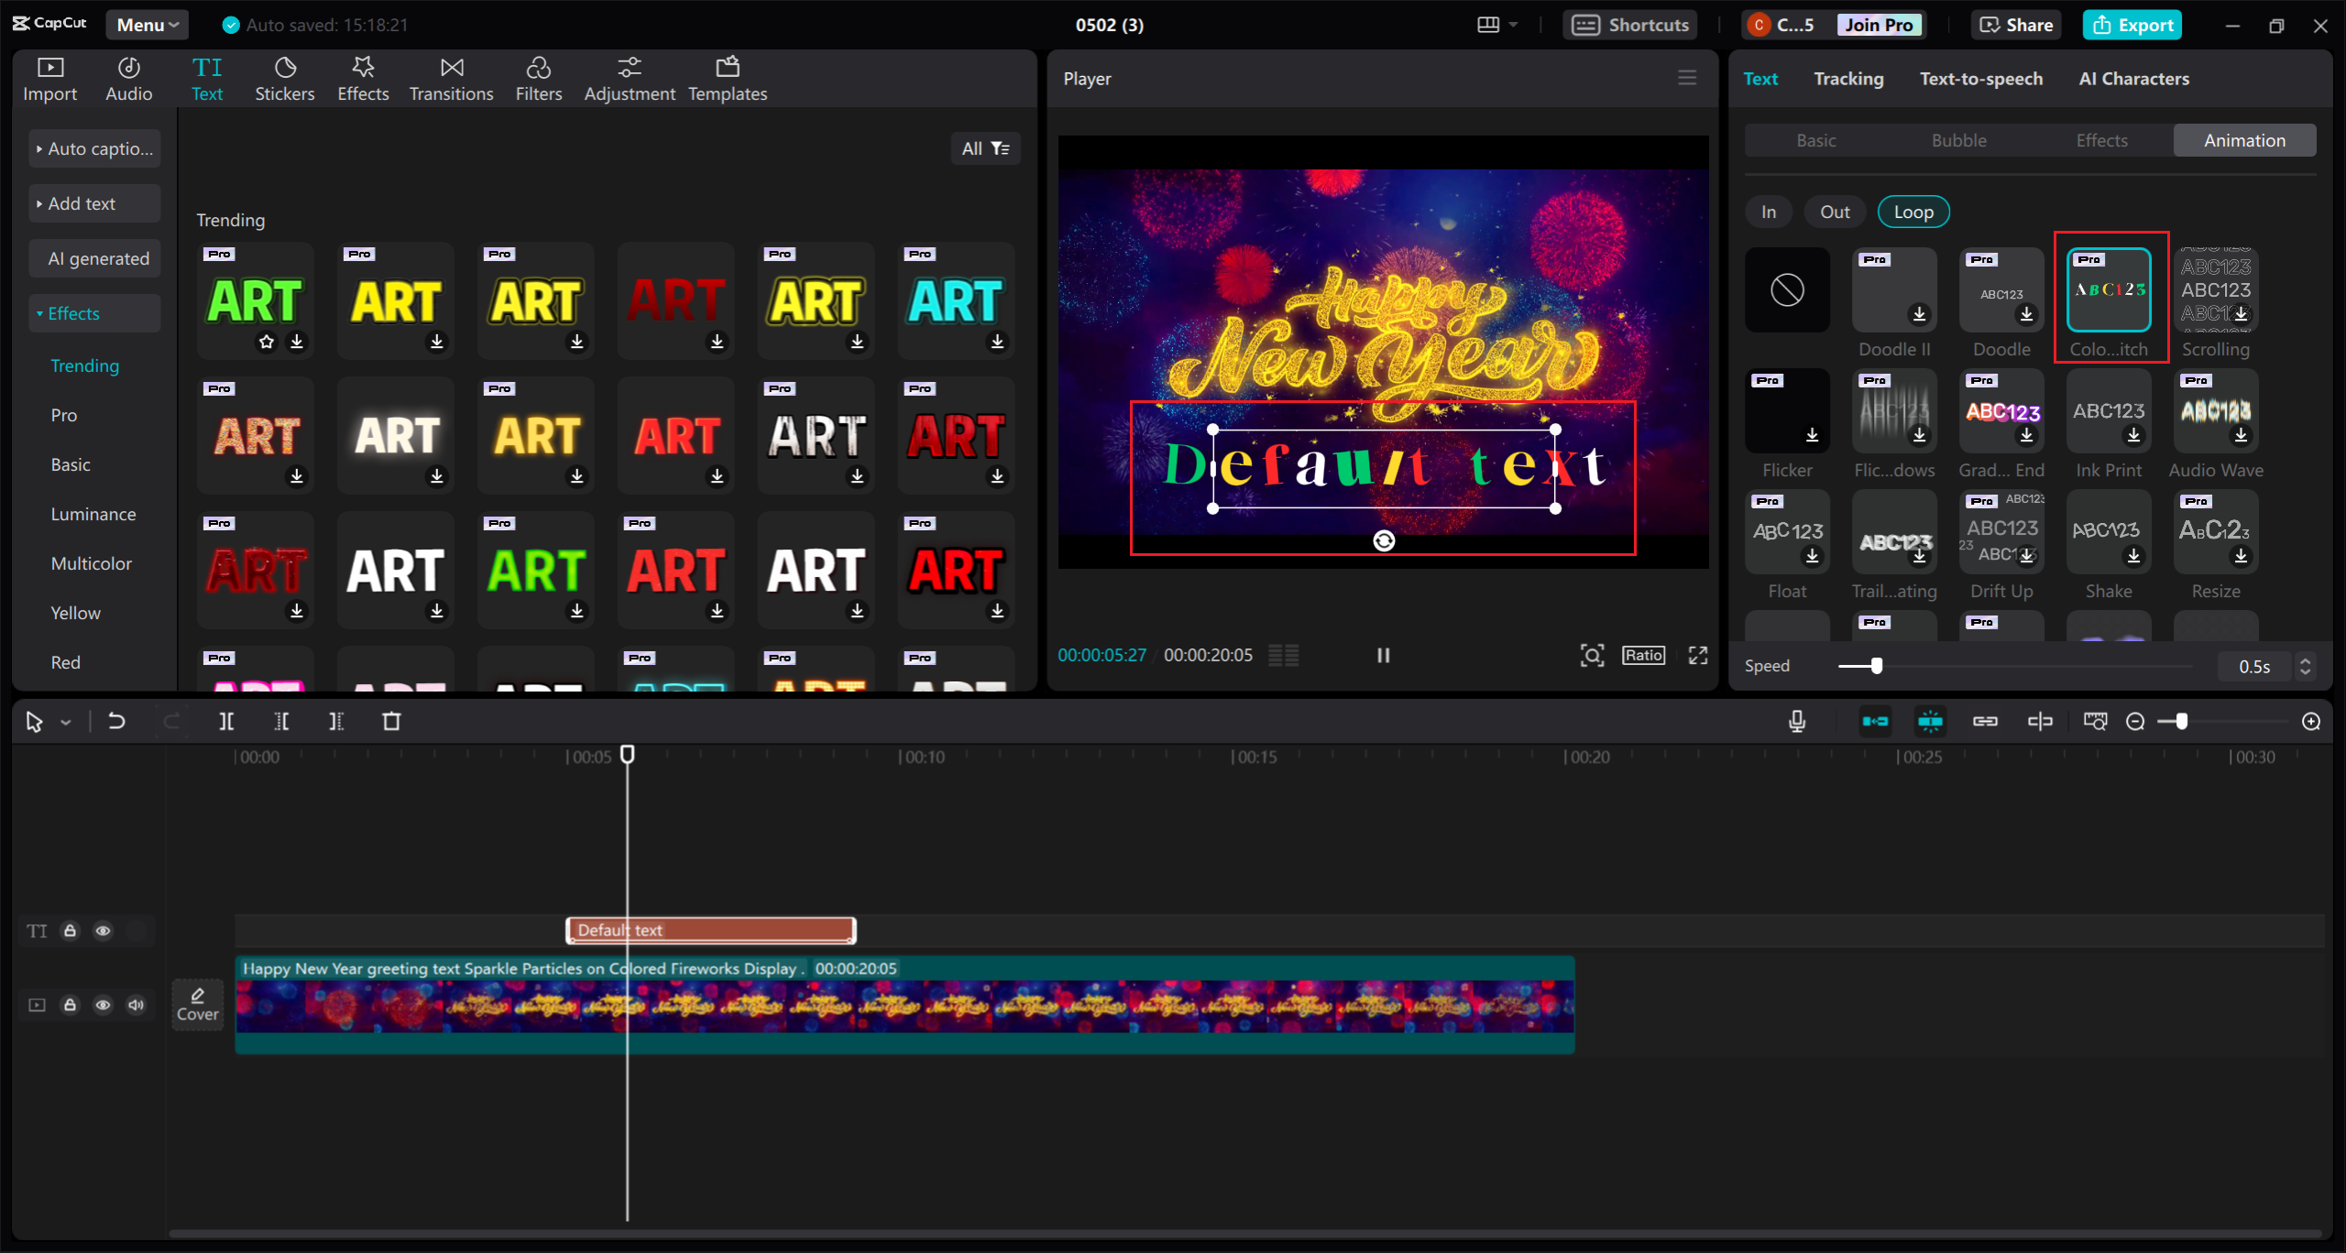Click the microphone record voiceover icon
This screenshot has height=1253, width=2346.
[1797, 722]
